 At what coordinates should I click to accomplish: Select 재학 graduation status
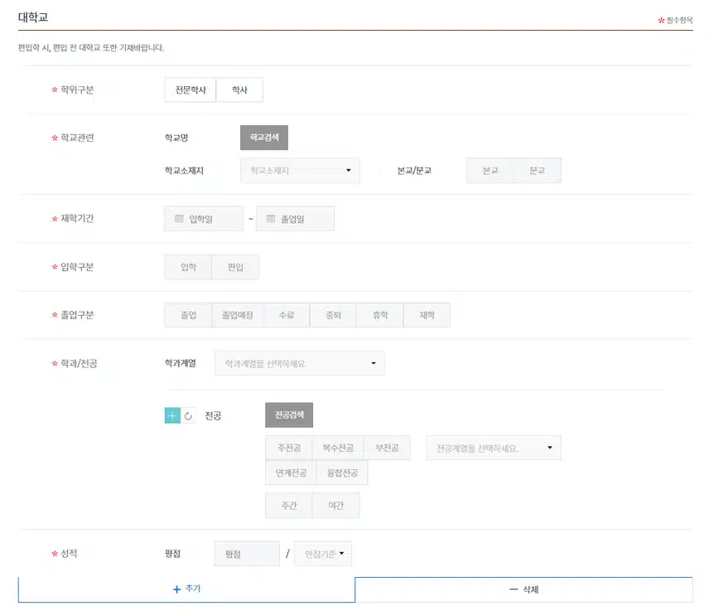pos(427,315)
